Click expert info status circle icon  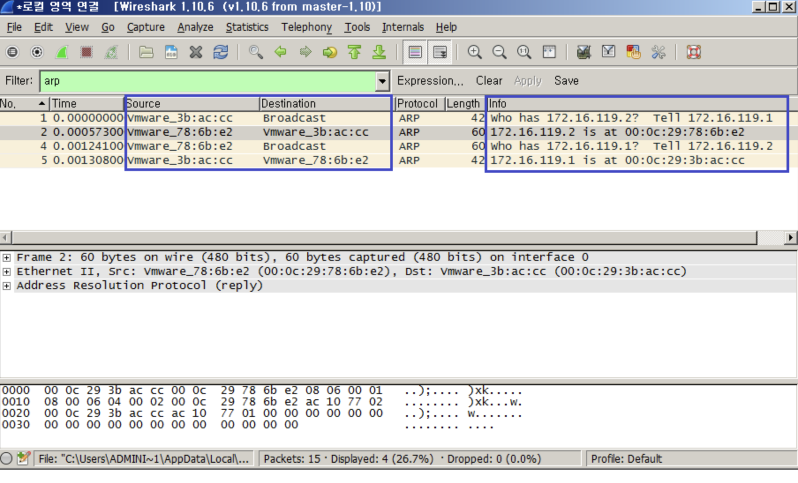pos(7,459)
